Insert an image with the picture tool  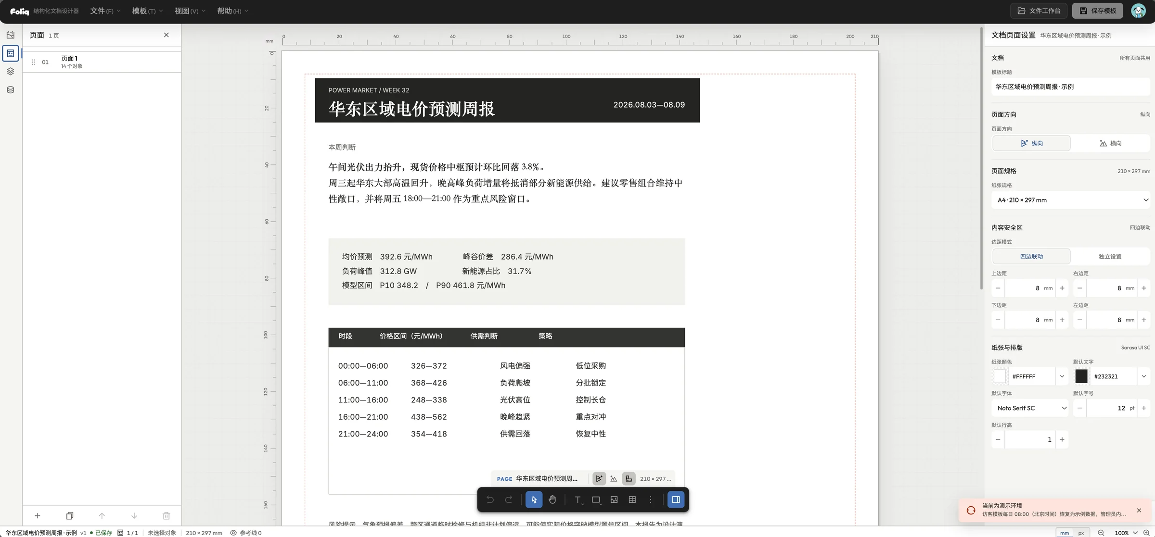(x=614, y=500)
